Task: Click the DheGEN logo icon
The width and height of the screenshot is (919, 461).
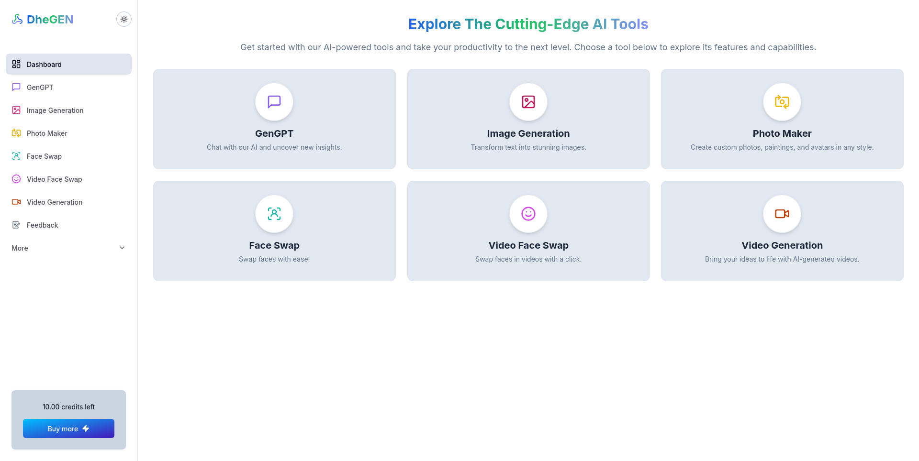Action: click(x=17, y=19)
